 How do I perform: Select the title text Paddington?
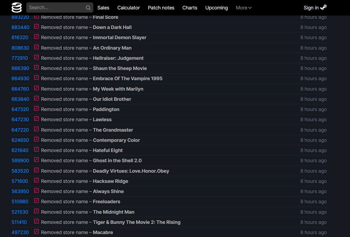(106, 109)
